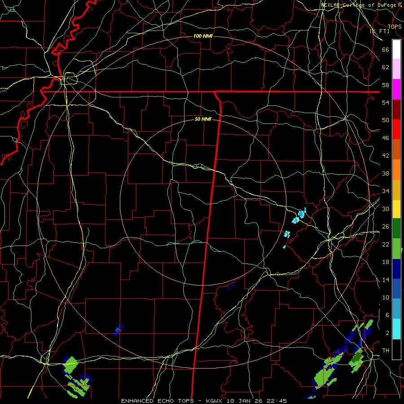The image size is (404, 404).
Task: Click the 42 label on the scale
Action: tap(386, 156)
